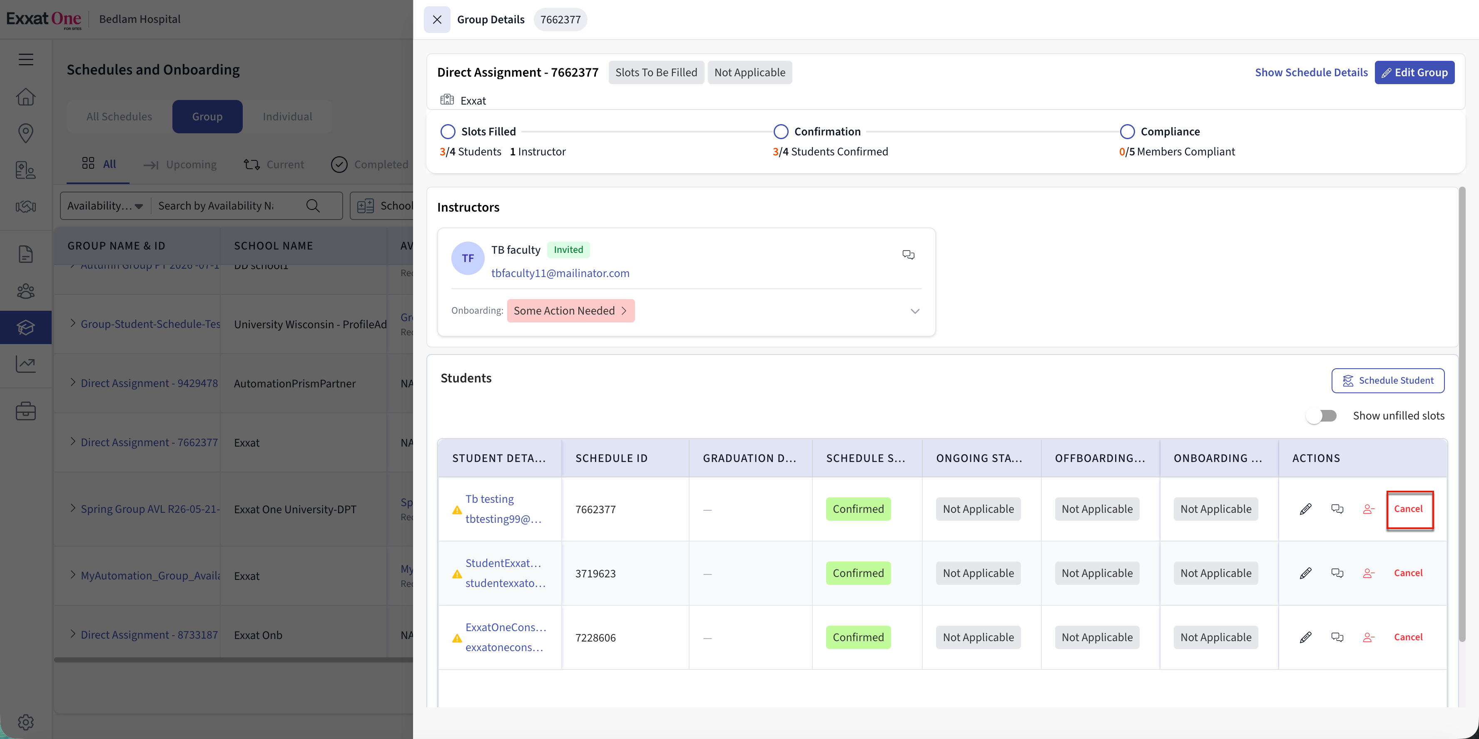Email tbfaculty11@mailinator.com link
Screen dimensions: 1479x739
pyautogui.click(x=560, y=273)
